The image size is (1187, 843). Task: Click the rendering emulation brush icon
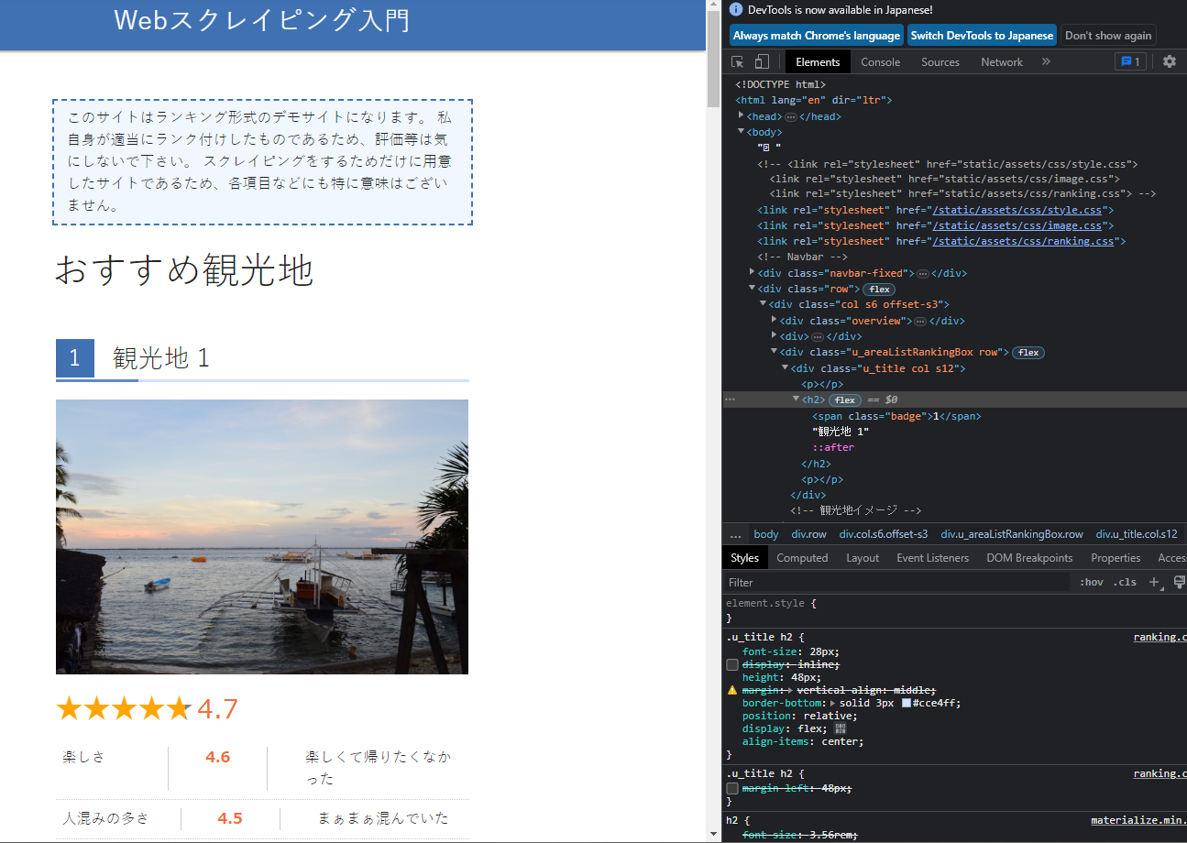click(x=1180, y=581)
